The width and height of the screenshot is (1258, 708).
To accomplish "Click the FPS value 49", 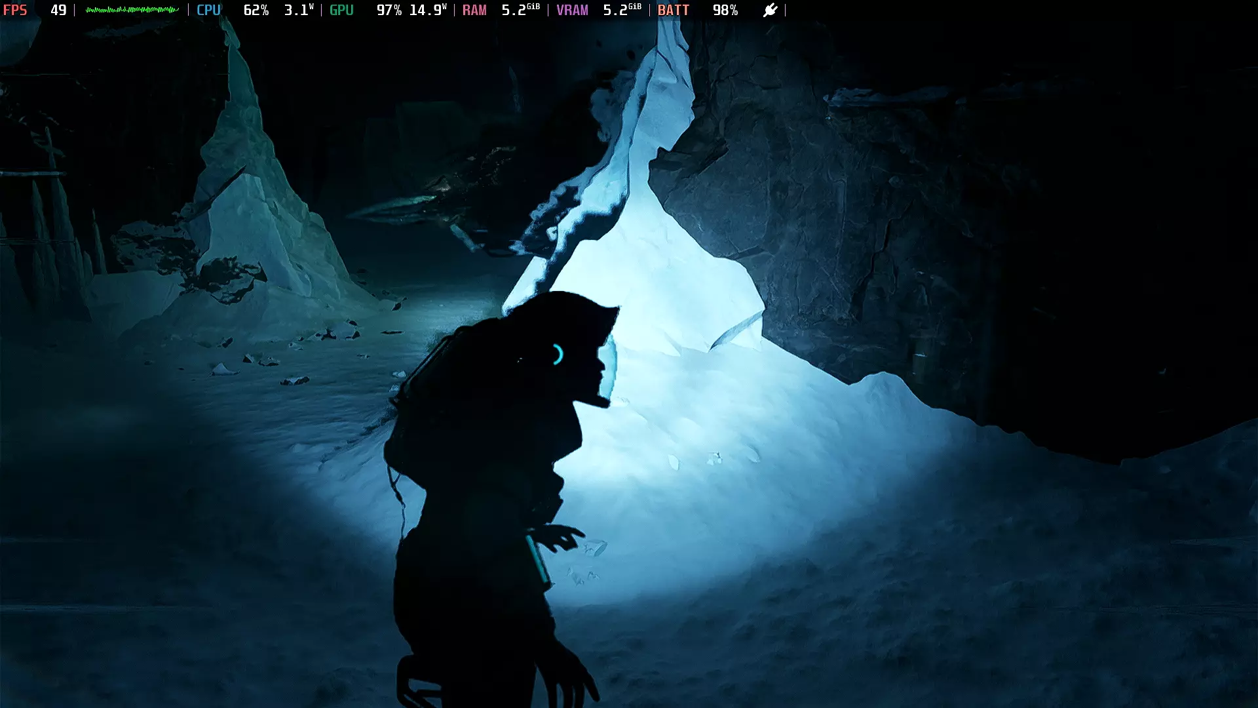I will [x=58, y=10].
